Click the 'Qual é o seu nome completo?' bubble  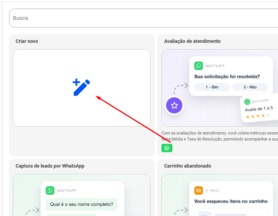[x=81, y=204]
